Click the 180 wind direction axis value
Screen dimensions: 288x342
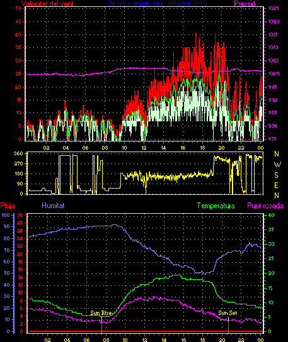[18, 174]
